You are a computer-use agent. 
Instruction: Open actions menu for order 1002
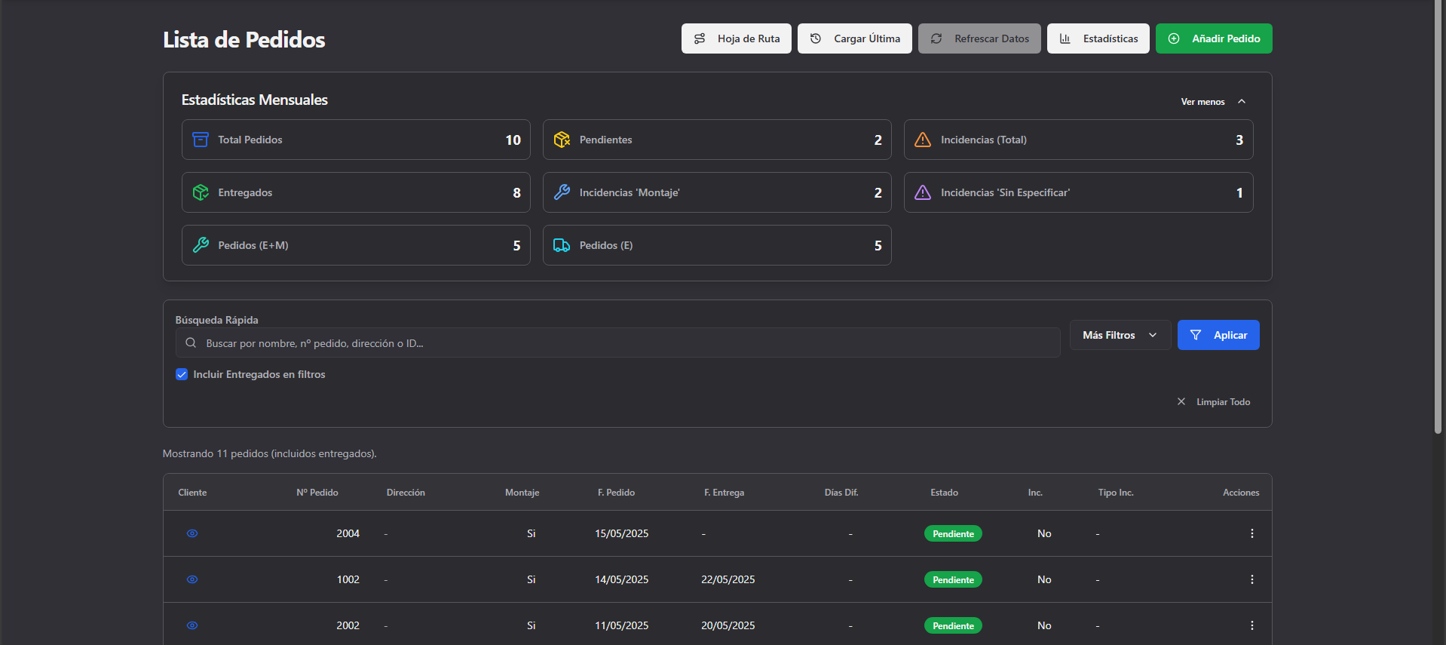(x=1251, y=579)
